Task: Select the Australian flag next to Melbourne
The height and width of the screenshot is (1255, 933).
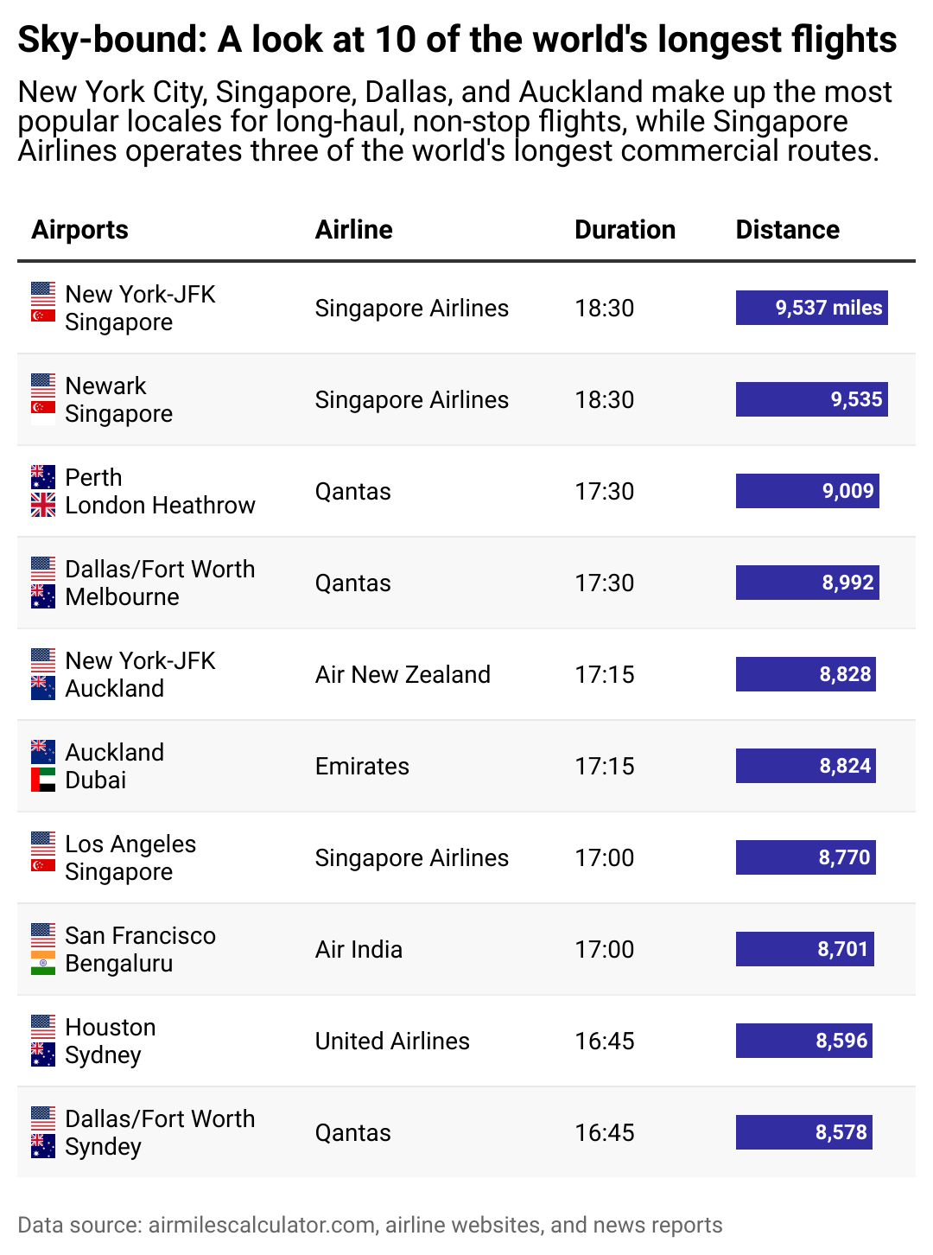Action: click(x=43, y=596)
